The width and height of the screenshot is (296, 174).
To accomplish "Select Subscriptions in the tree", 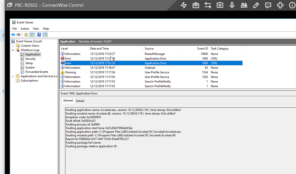I will click(29, 81).
